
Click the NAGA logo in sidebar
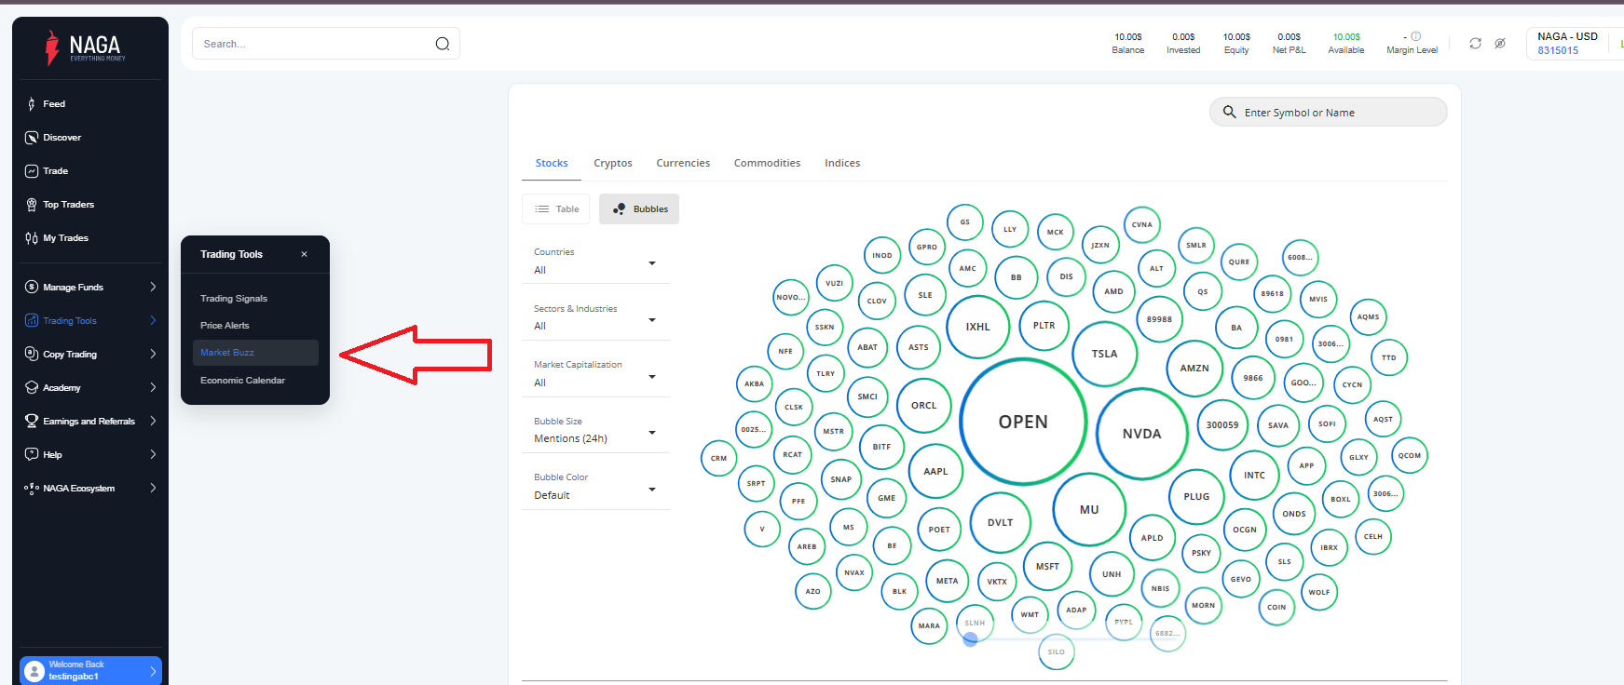86,47
